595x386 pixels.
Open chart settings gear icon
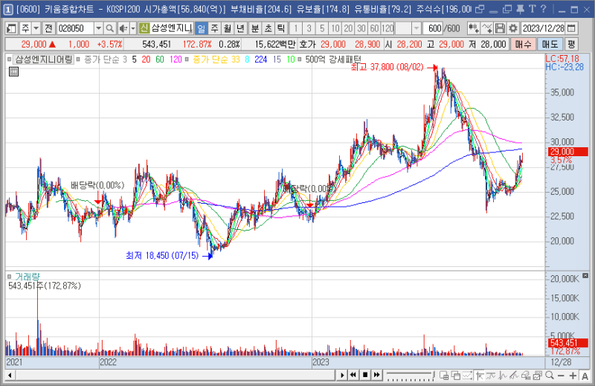[x=513, y=28]
